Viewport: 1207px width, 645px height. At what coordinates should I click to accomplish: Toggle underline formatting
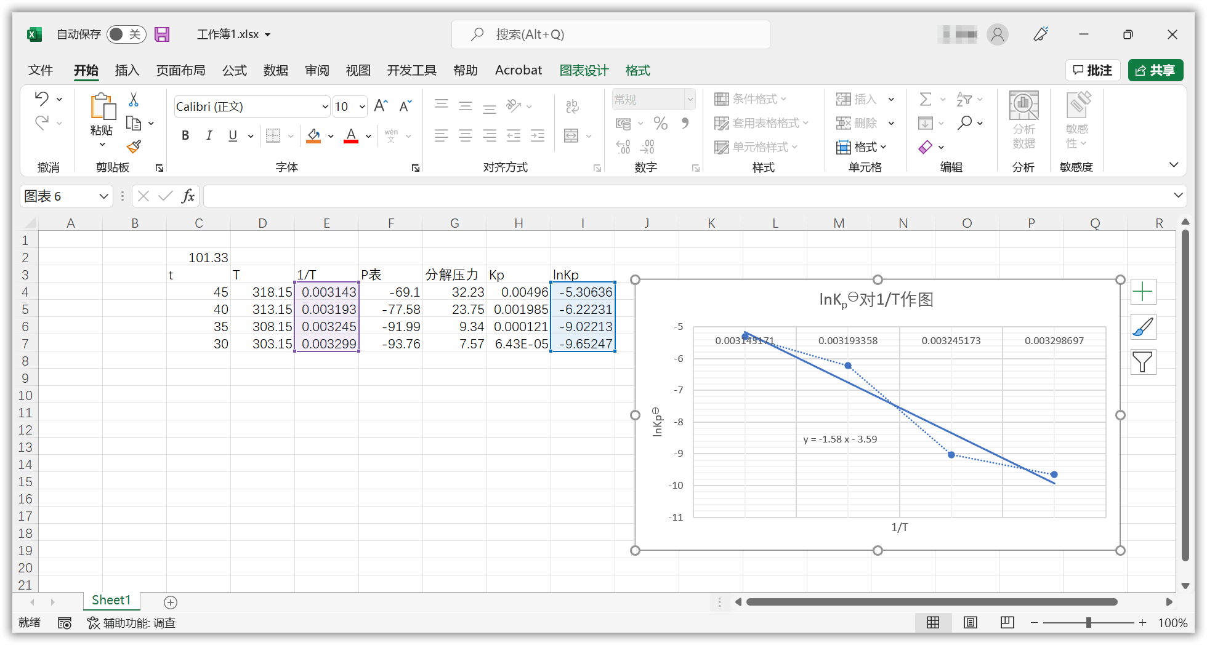(x=232, y=135)
